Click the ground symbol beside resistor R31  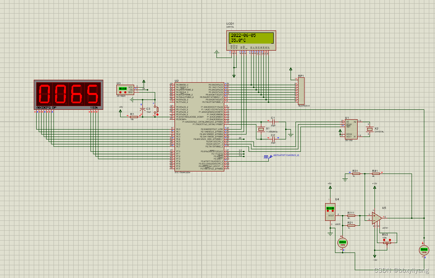coord(345,179)
